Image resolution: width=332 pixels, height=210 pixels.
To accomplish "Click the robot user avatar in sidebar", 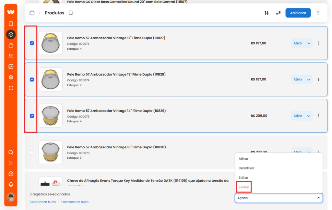I will coord(11,197).
